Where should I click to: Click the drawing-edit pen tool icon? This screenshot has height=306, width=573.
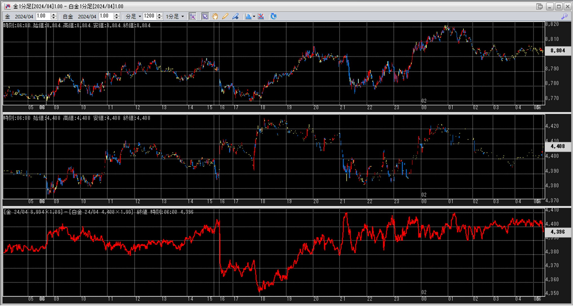tap(235, 16)
